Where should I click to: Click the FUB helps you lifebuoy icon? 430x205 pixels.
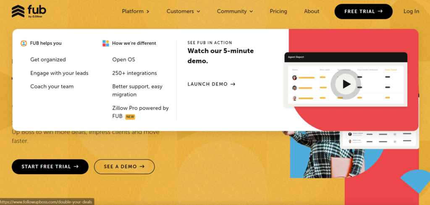24,43
